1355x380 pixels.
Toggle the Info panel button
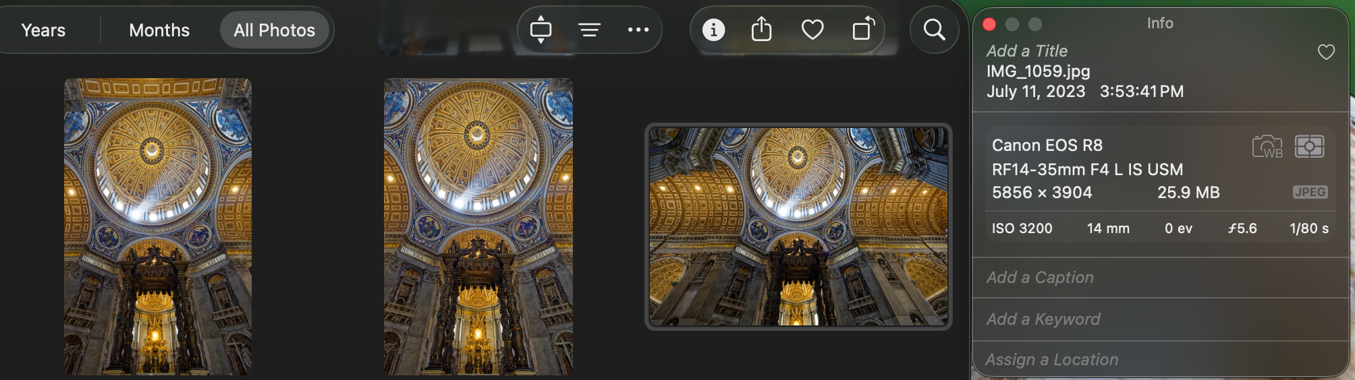point(713,30)
